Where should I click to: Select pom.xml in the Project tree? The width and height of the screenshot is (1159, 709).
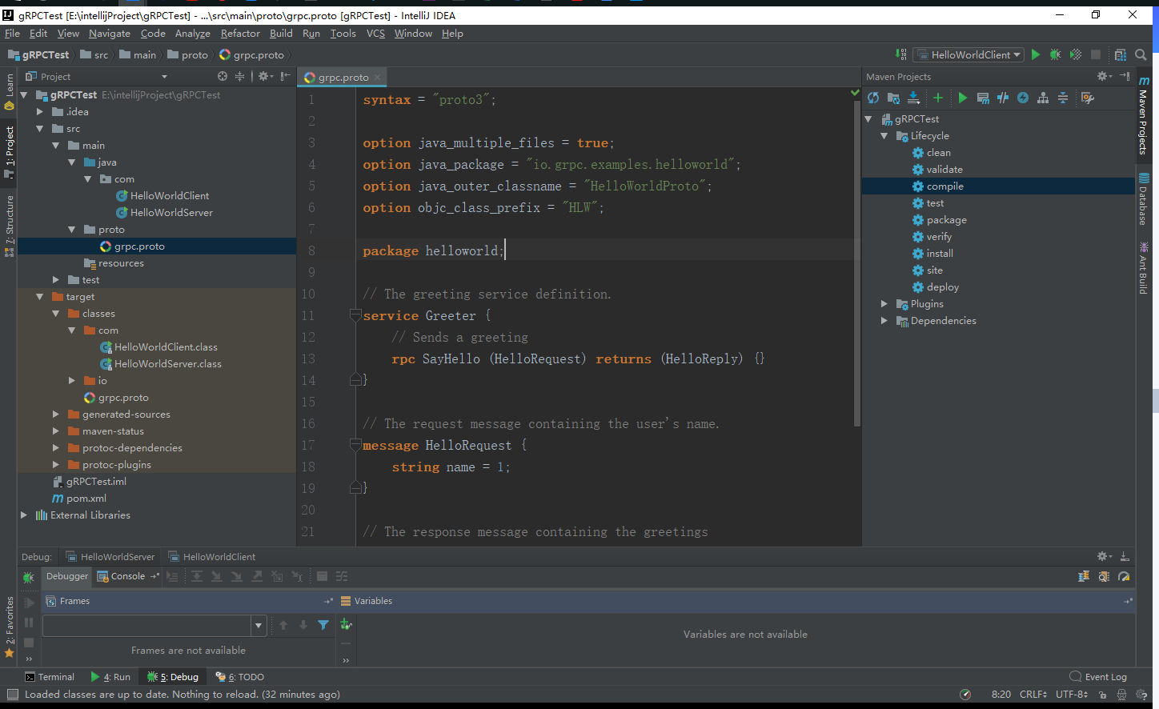pyautogui.click(x=78, y=498)
